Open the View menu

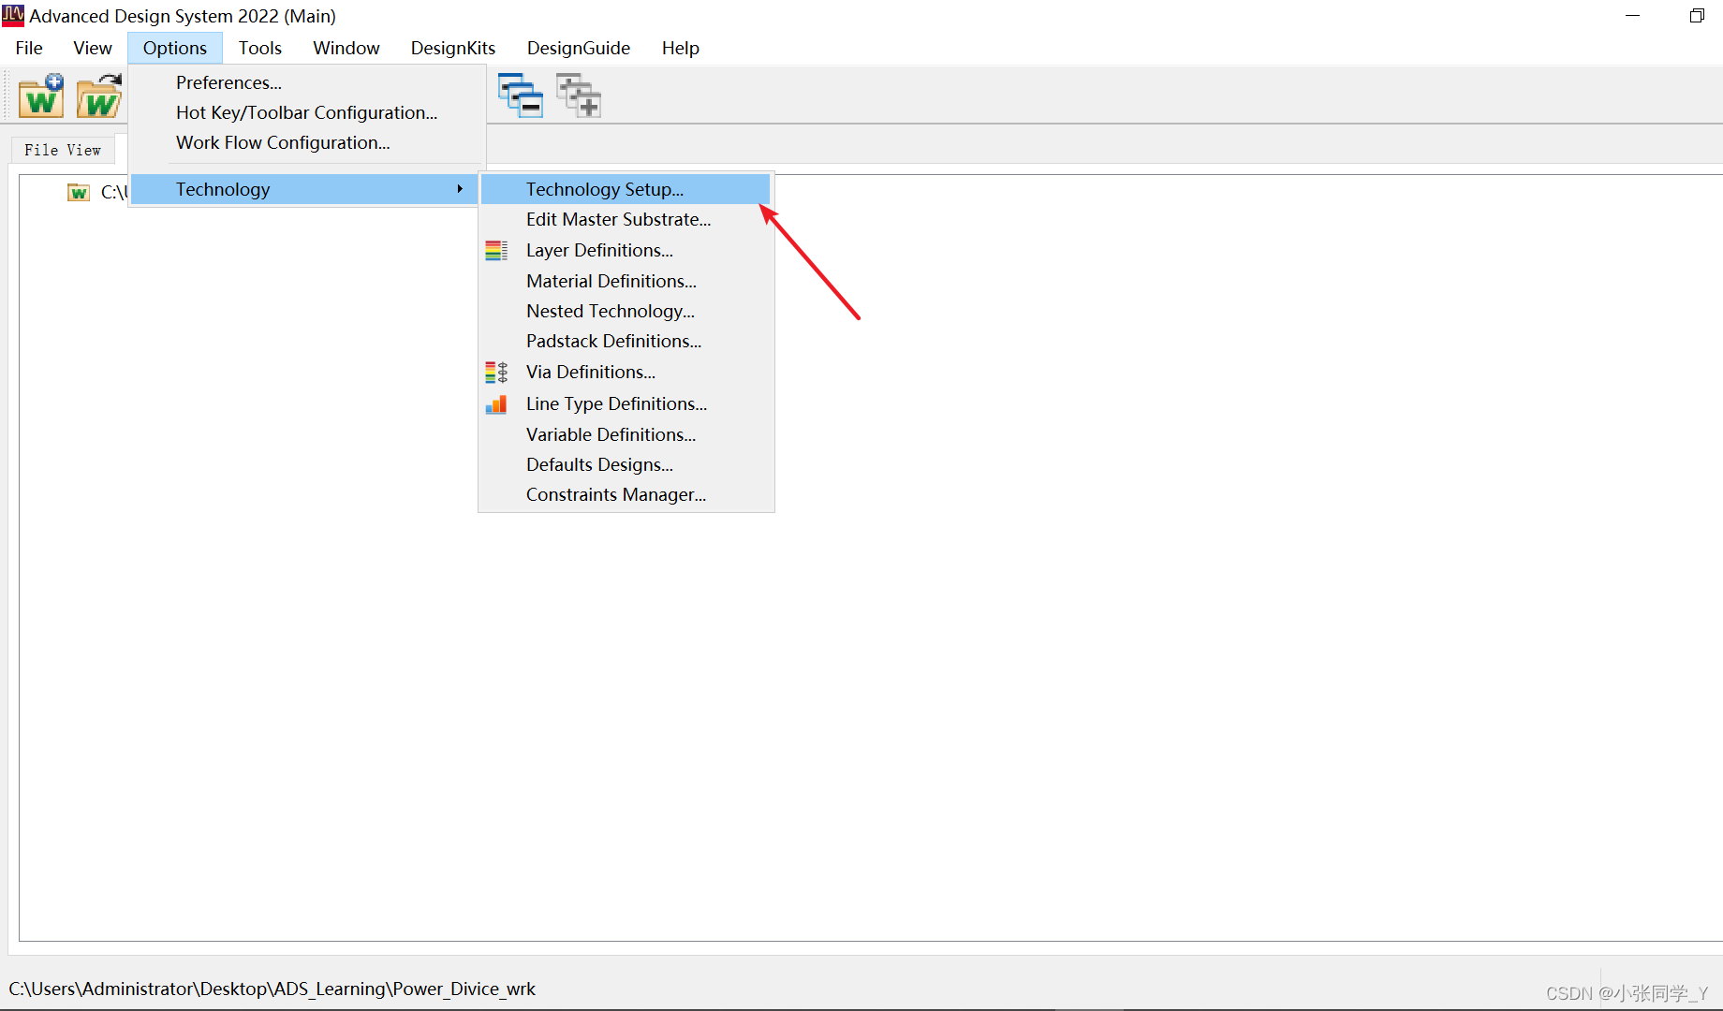(93, 48)
